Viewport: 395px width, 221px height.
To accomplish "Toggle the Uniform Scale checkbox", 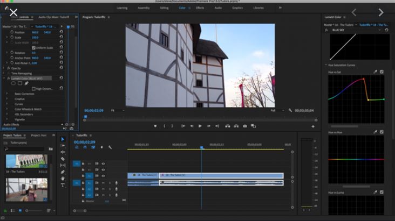I will point(33,47).
